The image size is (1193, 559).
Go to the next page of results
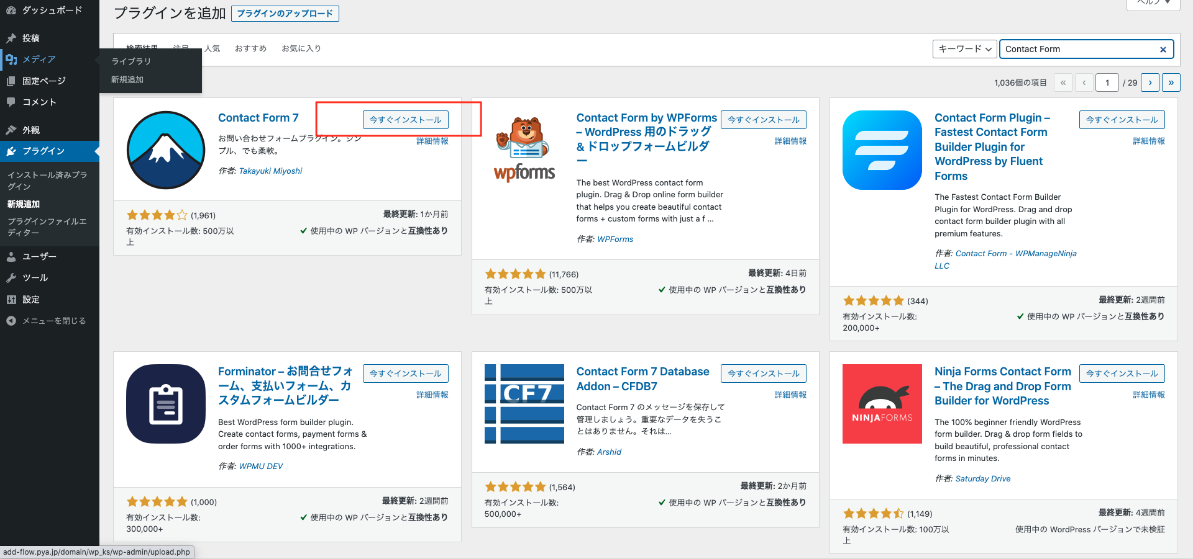coord(1150,83)
